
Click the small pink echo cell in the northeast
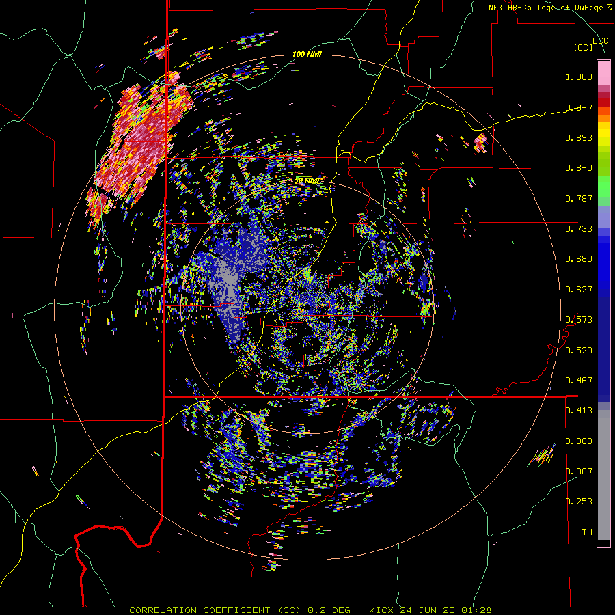(480, 142)
